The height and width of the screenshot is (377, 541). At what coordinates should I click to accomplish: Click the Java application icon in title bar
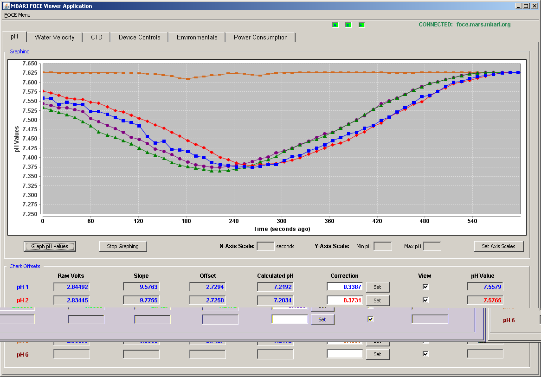tap(6, 6)
